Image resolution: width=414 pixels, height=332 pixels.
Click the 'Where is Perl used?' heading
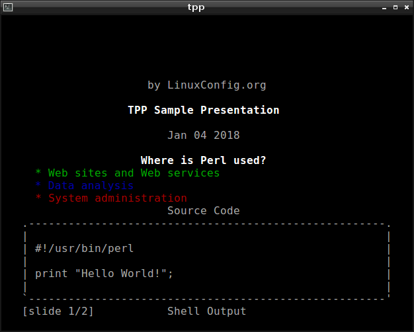(x=203, y=160)
